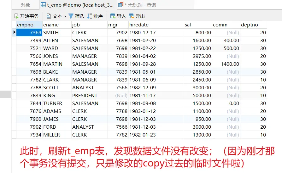The height and width of the screenshot is (173, 282).
Task: Open the untitled query (无标题 - 查询) tab
Action: [137, 5]
